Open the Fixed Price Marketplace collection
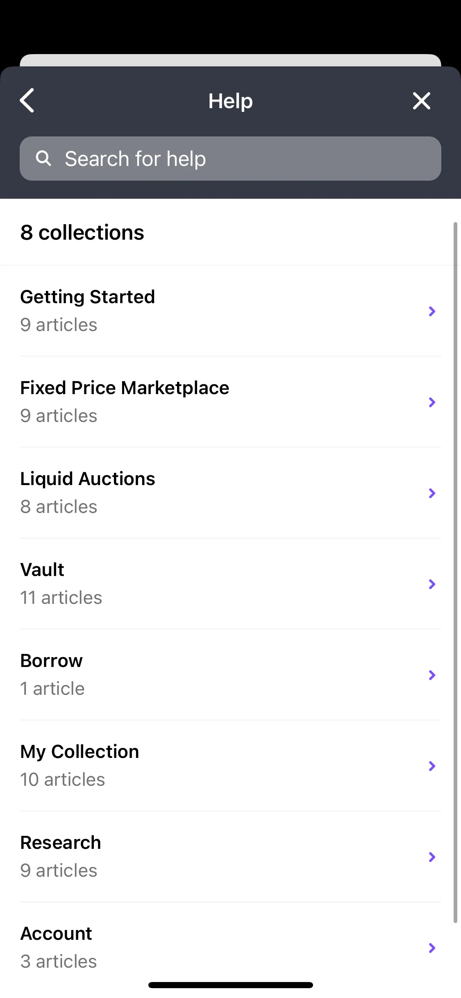The image size is (461, 998). 230,402
